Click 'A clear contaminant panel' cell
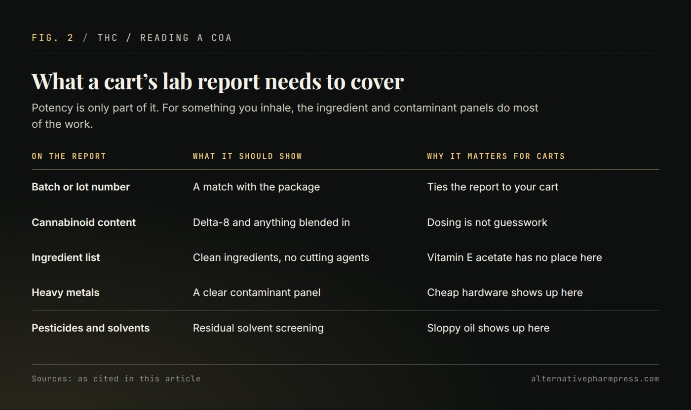 (x=257, y=293)
